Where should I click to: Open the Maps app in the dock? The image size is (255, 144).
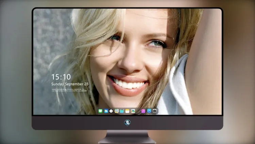pyautogui.click(x=117, y=111)
